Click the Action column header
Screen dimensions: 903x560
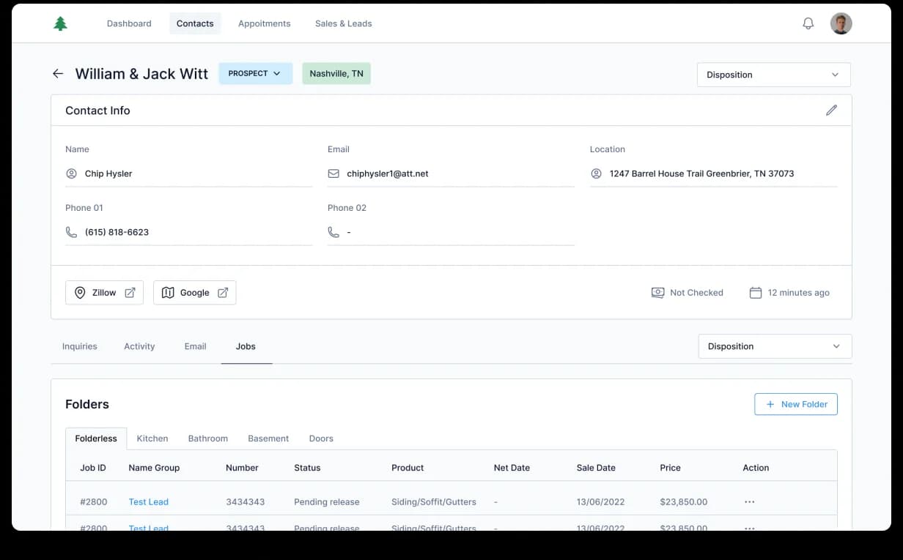point(756,468)
